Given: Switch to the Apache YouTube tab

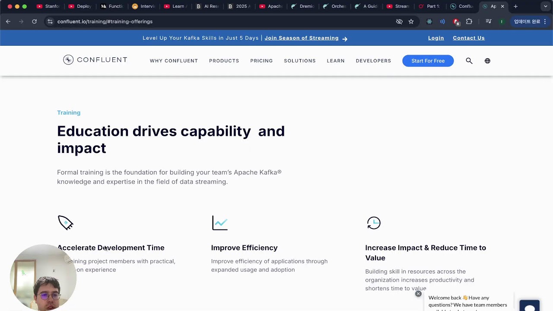Looking at the screenshot, I should coord(270,6).
